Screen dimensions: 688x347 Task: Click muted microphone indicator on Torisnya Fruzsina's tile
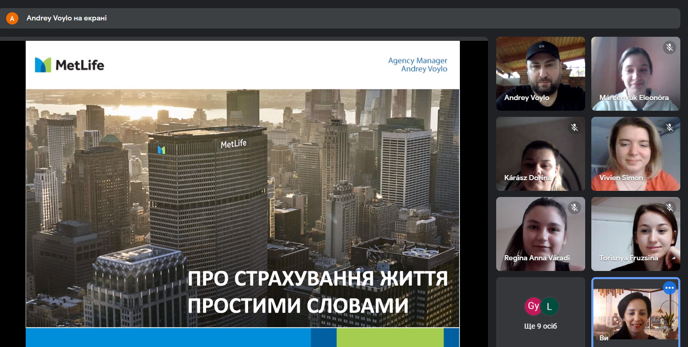point(669,208)
